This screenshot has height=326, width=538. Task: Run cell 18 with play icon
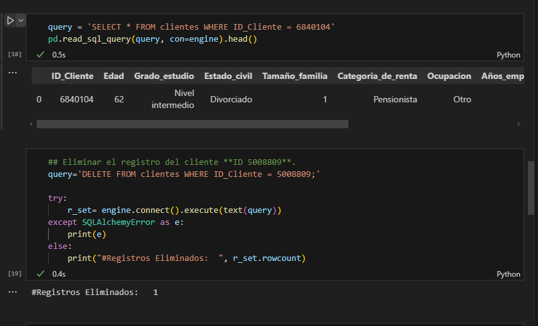coord(10,21)
